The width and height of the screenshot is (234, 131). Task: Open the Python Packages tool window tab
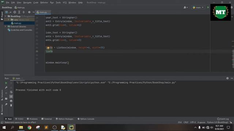click(64, 119)
